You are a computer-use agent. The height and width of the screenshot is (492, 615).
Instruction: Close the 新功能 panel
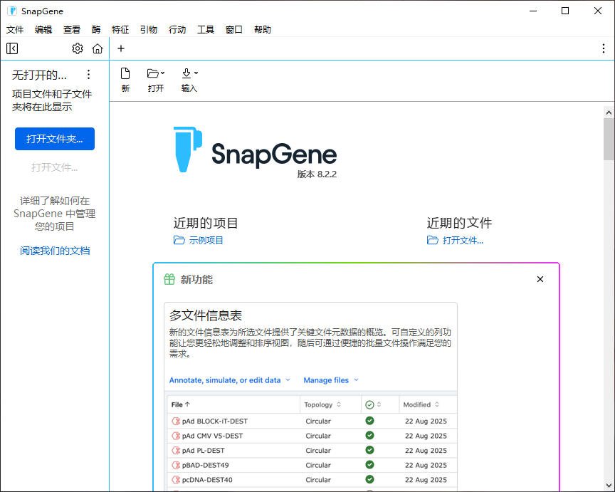(x=540, y=279)
